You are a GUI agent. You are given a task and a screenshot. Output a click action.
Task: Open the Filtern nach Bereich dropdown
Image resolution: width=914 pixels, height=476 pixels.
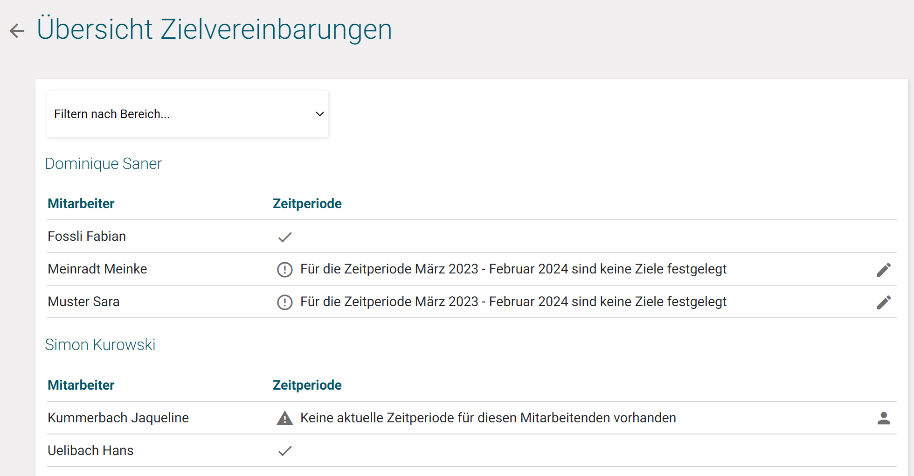tap(187, 114)
